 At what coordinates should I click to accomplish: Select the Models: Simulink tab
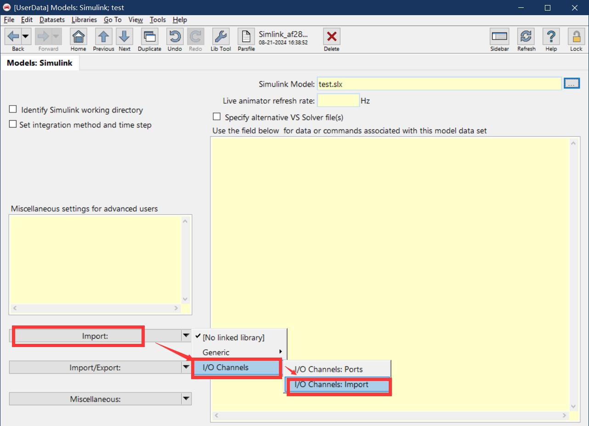(40, 63)
